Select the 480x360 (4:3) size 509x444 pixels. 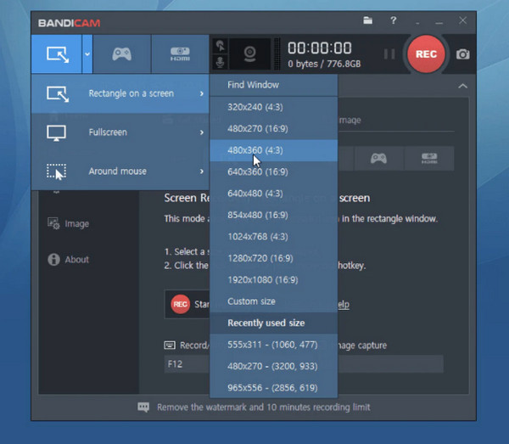[x=274, y=150]
